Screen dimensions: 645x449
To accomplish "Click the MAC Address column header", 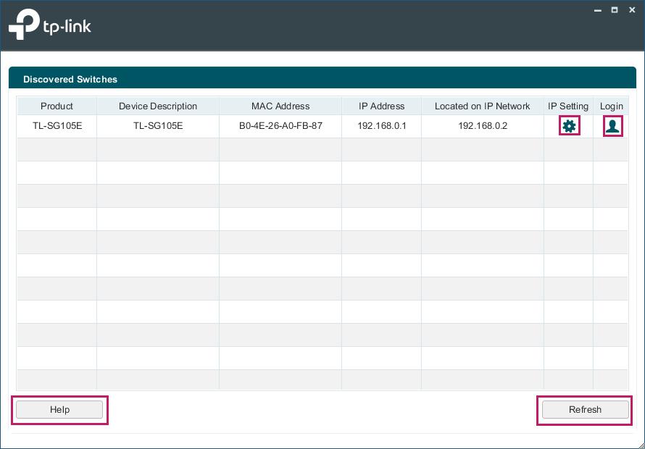I will point(280,106).
